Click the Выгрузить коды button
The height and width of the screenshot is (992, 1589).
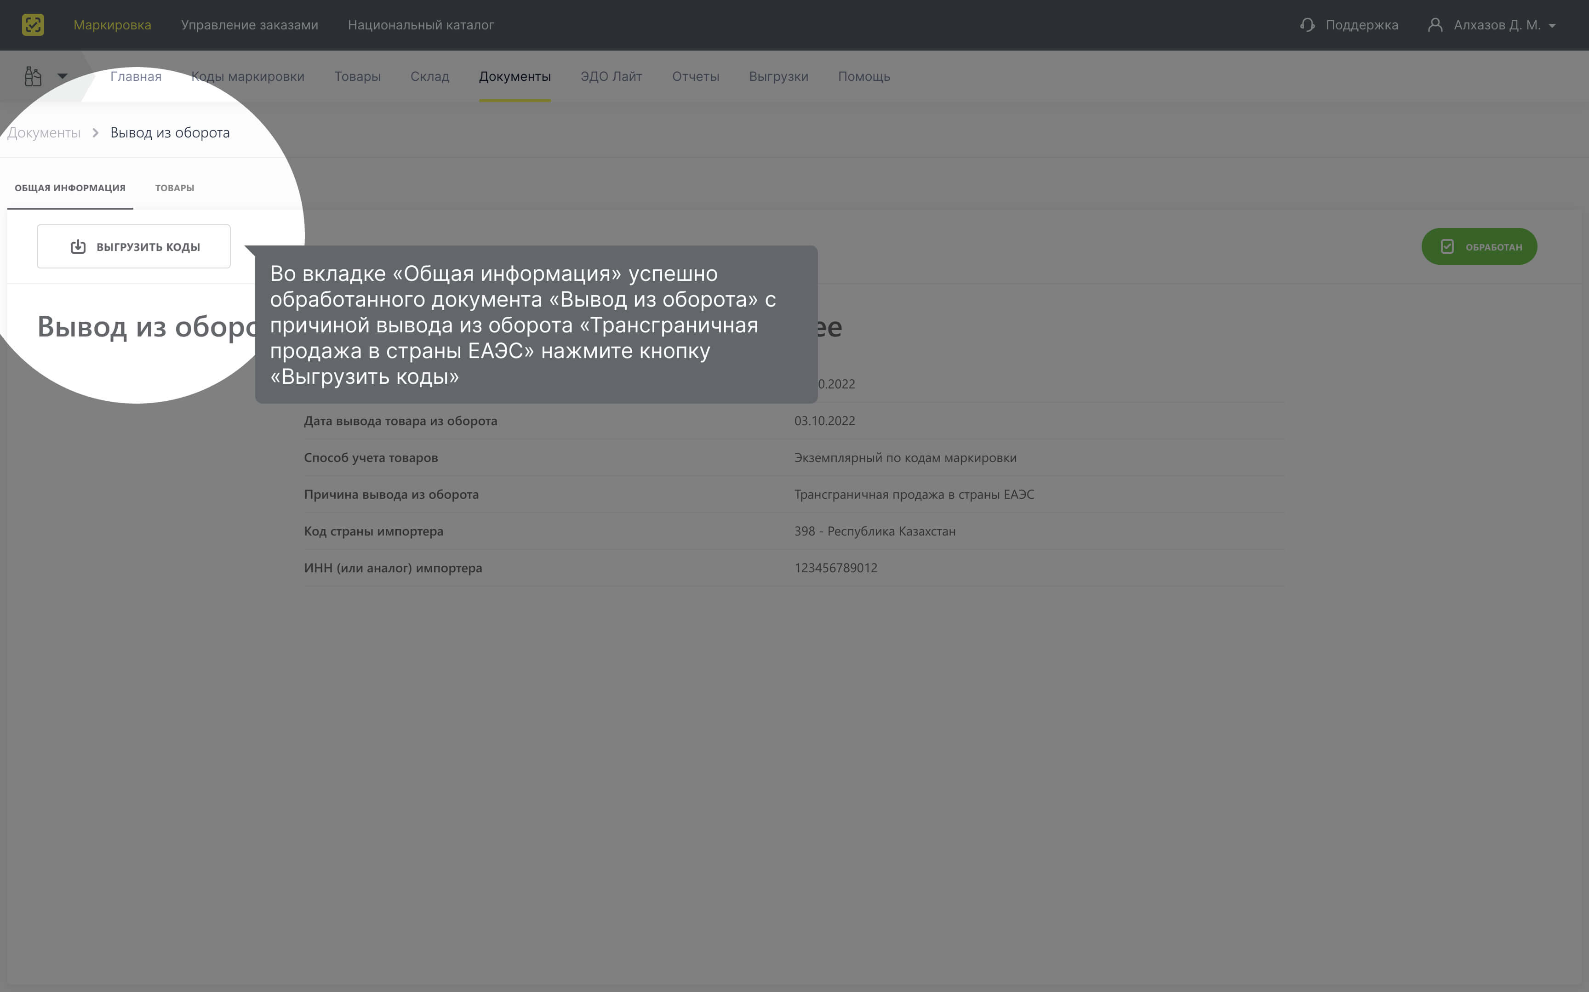134,247
